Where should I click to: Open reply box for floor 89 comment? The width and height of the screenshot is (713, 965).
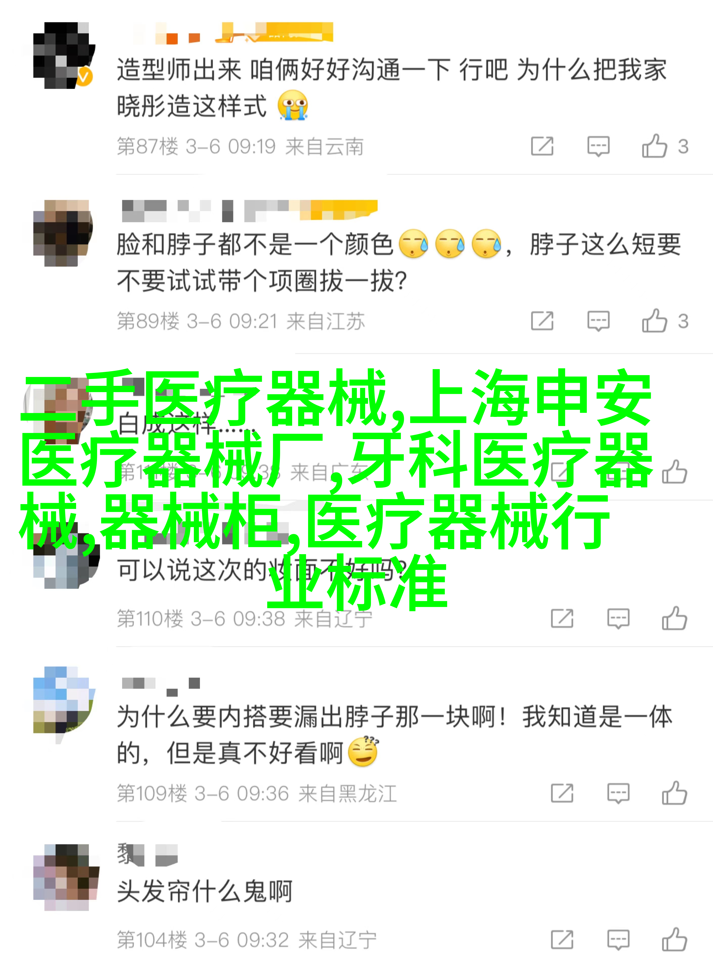tap(598, 321)
